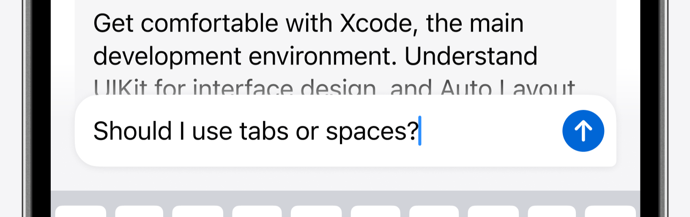Click the gray keyboard strip above the keys
Image resolution: width=690 pixels, height=217 pixels.
pos(345,198)
